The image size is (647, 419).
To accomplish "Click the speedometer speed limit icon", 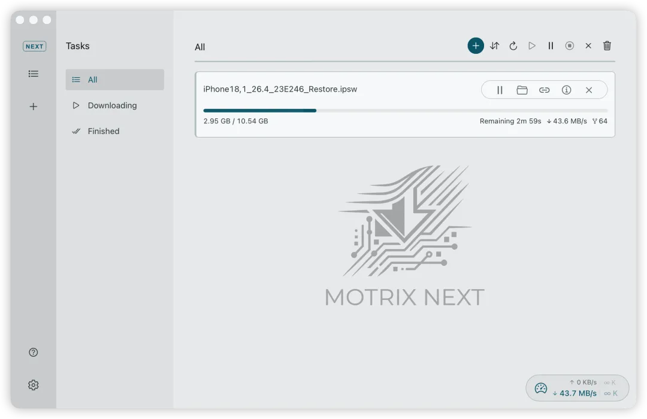I will [541, 388].
